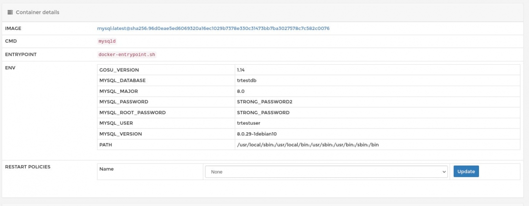Click the PATH value with /usr/local/sbin
This screenshot has width=529, height=206.
(307, 145)
